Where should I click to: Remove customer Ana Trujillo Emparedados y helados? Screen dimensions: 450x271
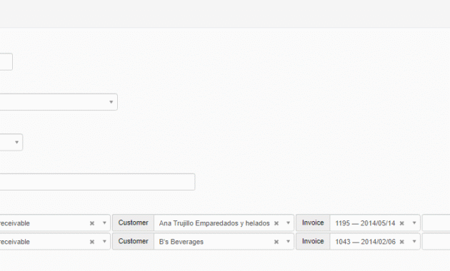(x=276, y=223)
